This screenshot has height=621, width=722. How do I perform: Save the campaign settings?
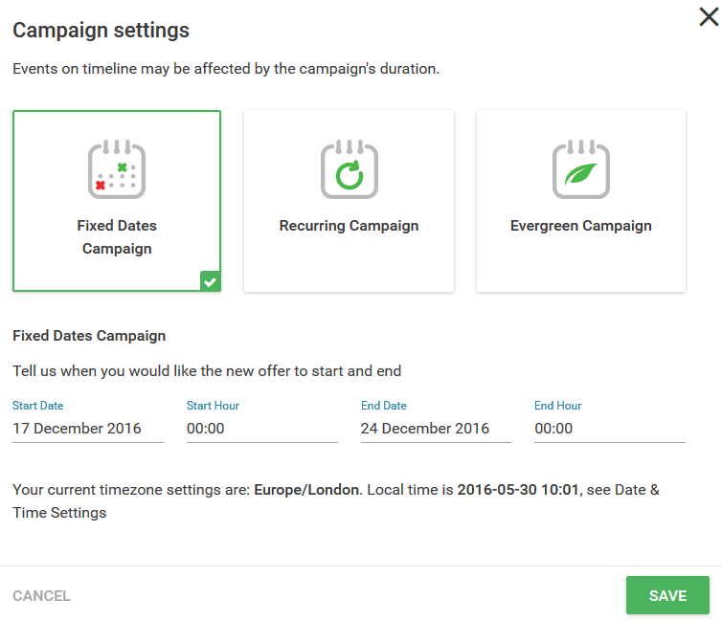coord(667,595)
